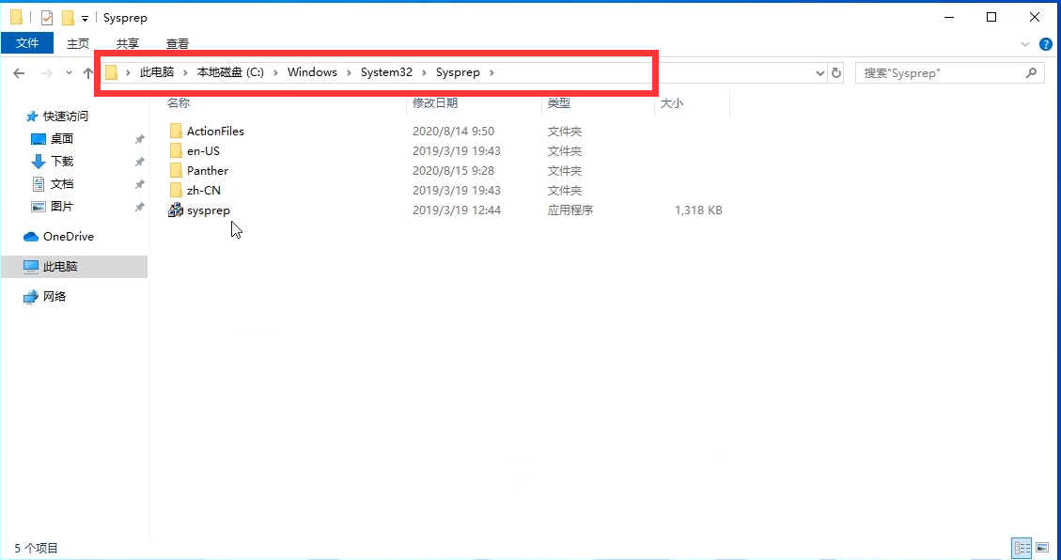Switch to the 查看 ribbon tab

178,43
